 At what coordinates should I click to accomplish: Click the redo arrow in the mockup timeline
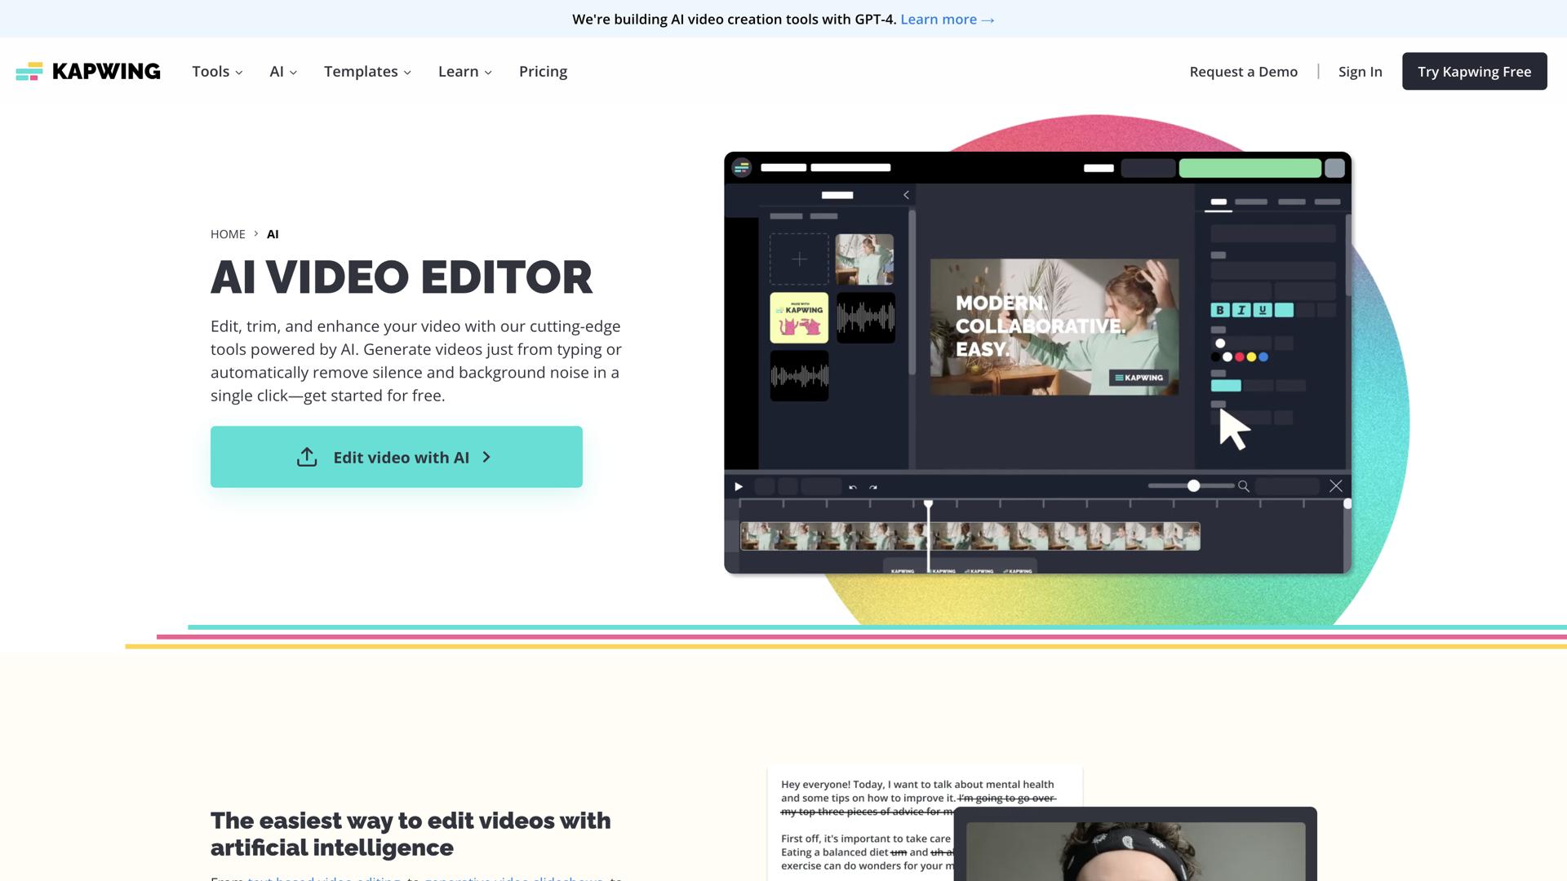[x=873, y=487]
